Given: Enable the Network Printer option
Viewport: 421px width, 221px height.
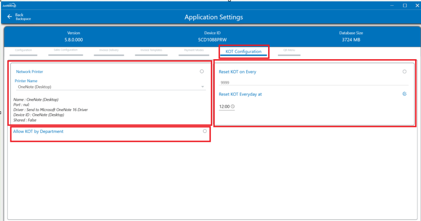Looking at the screenshot, I should [202, 72].
